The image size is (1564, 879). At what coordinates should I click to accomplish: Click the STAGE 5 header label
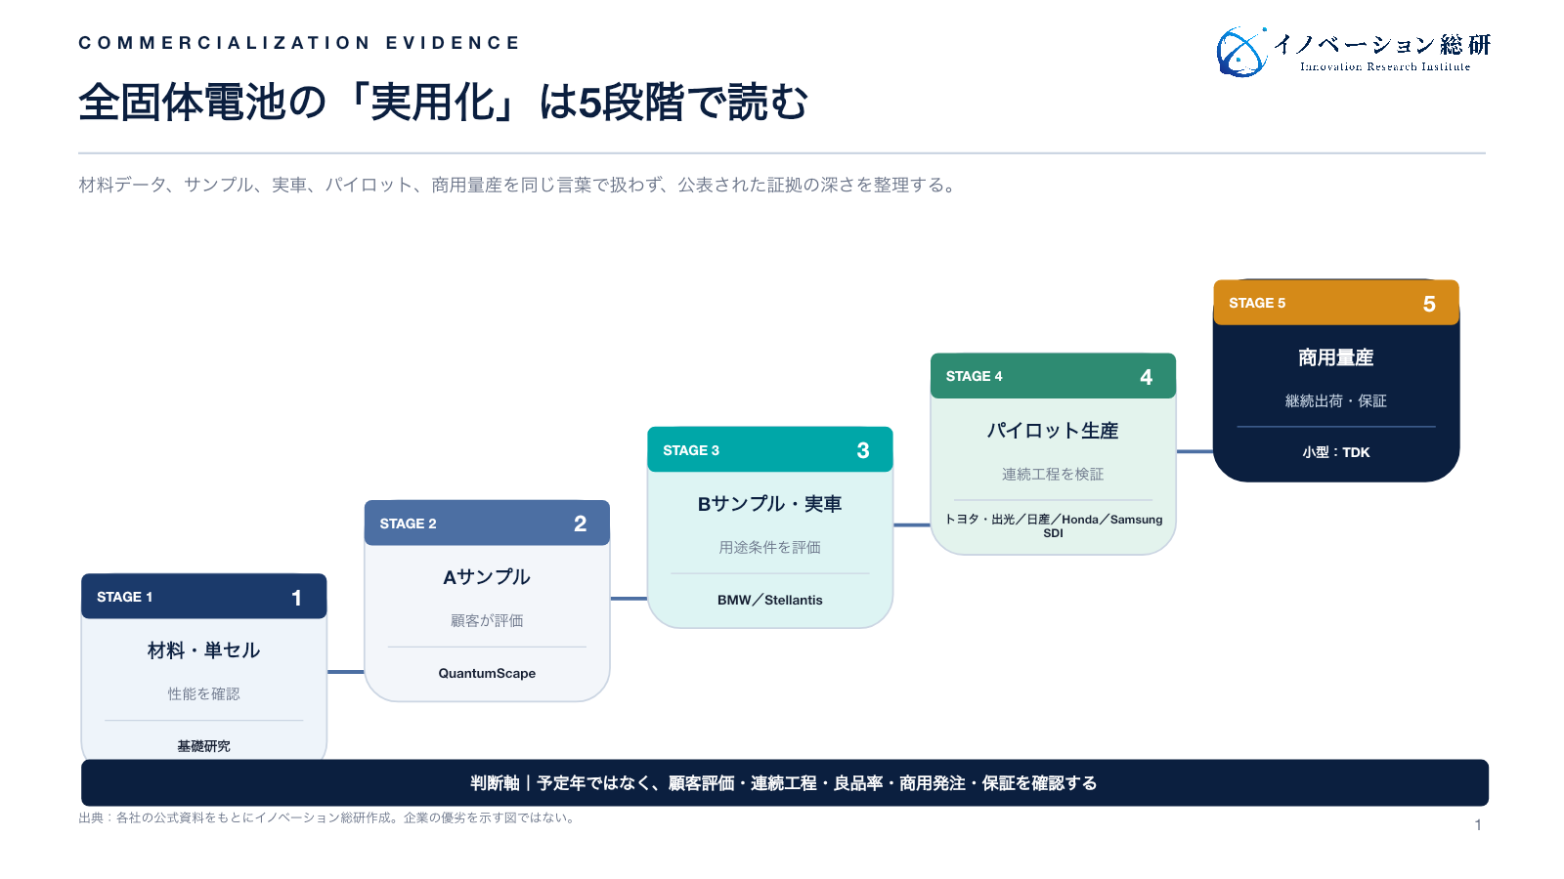tap(1257, 303)
